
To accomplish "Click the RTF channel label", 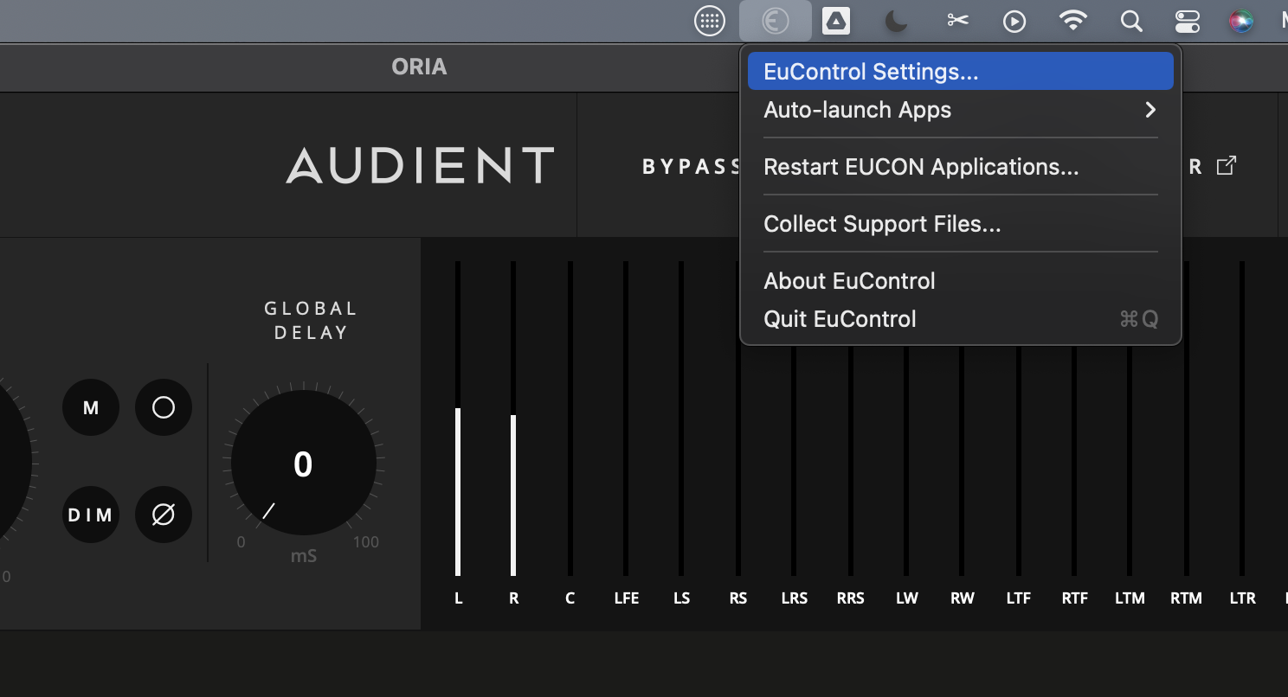I will point(1074,598).
